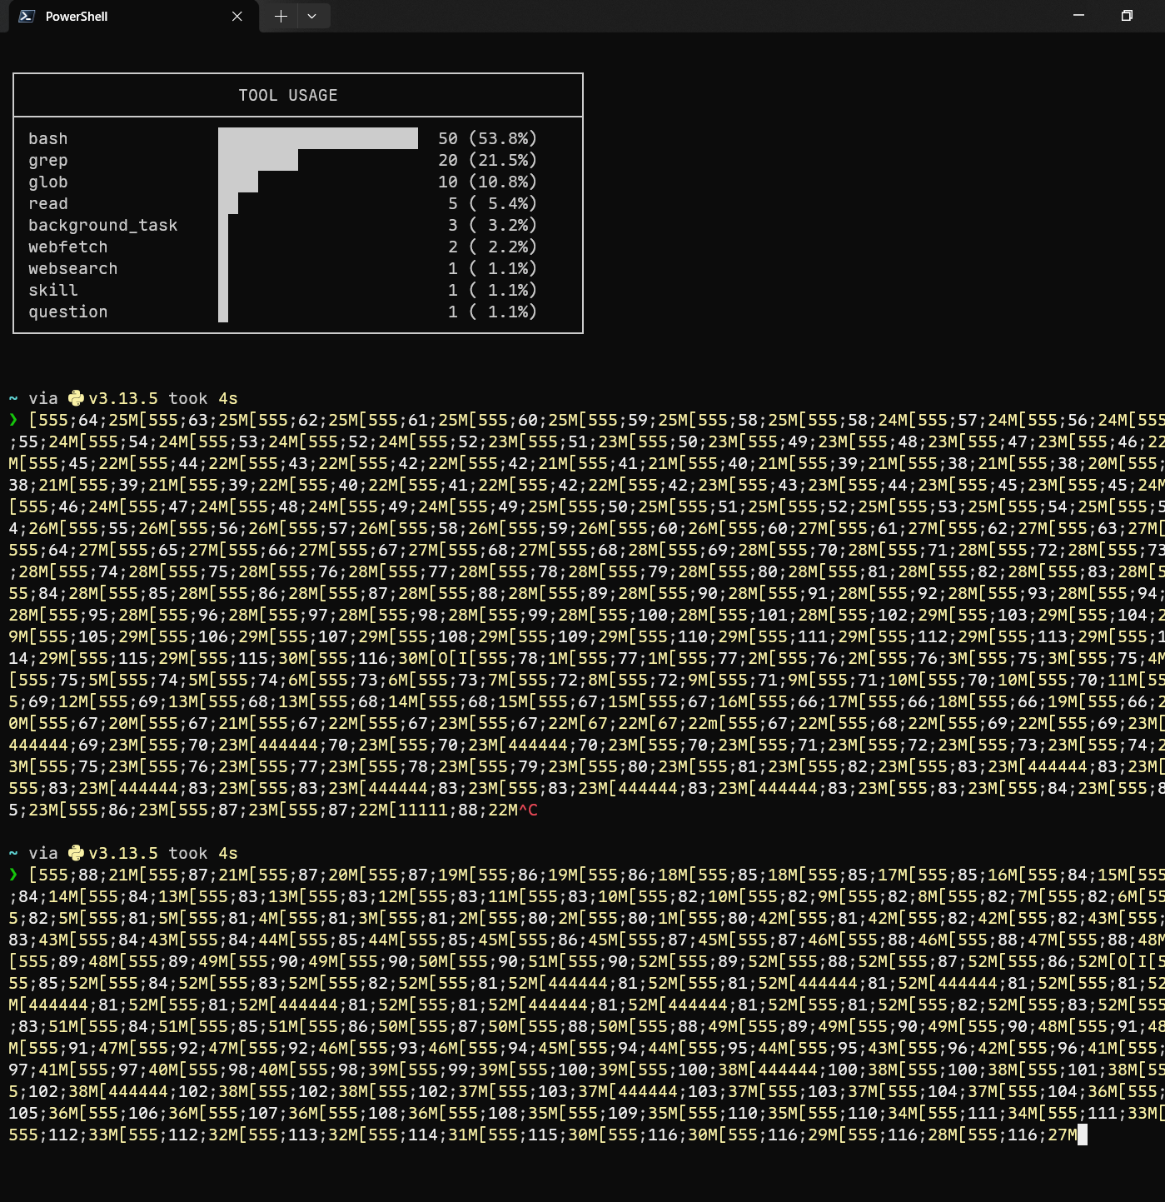Restore down the terminal window
Viewport: 1165px width, 1202px height.
(x=1127, y=16)
